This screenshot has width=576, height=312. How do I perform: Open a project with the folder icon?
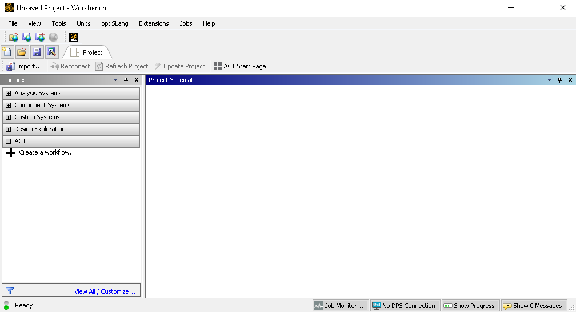point(22,52)
